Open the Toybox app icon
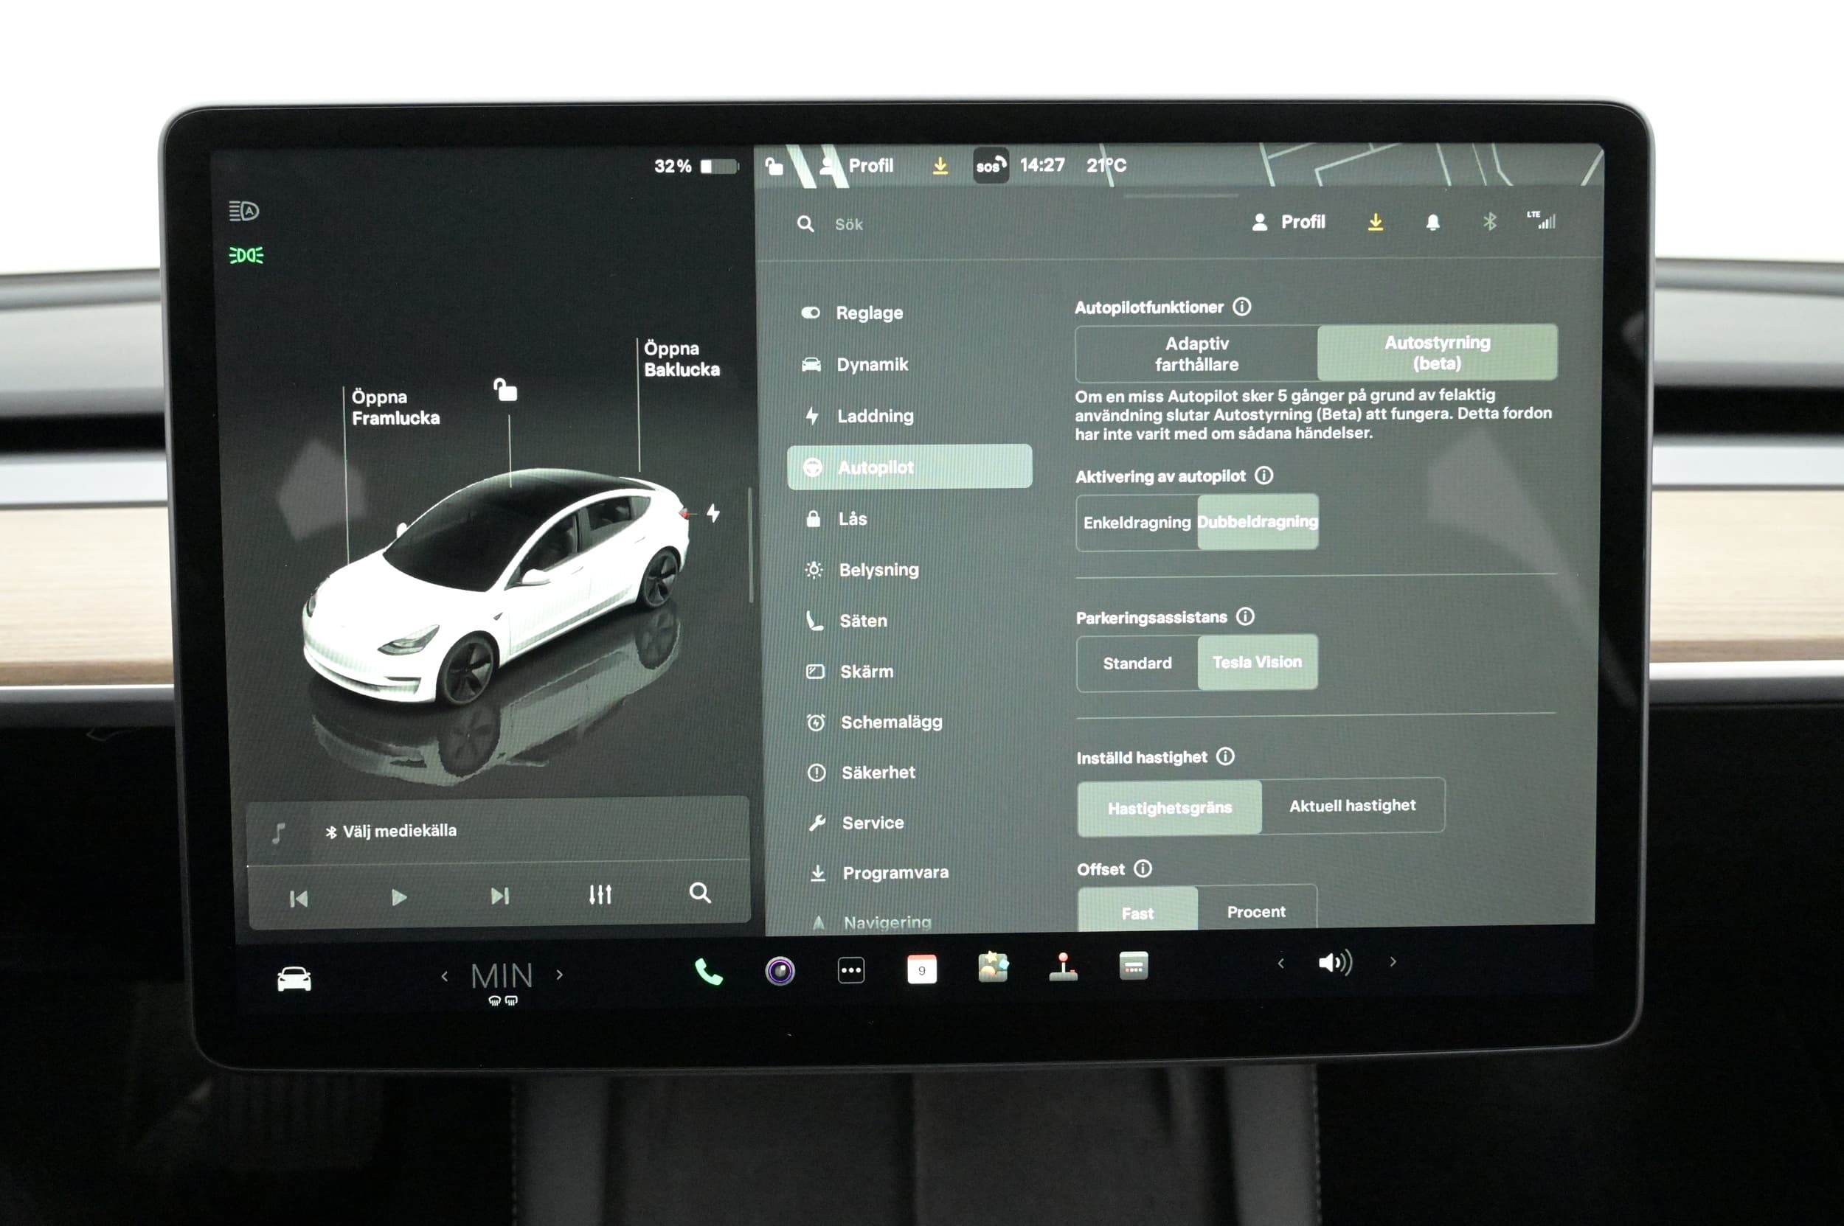1844x1226 pixels. tap(993, 967)
